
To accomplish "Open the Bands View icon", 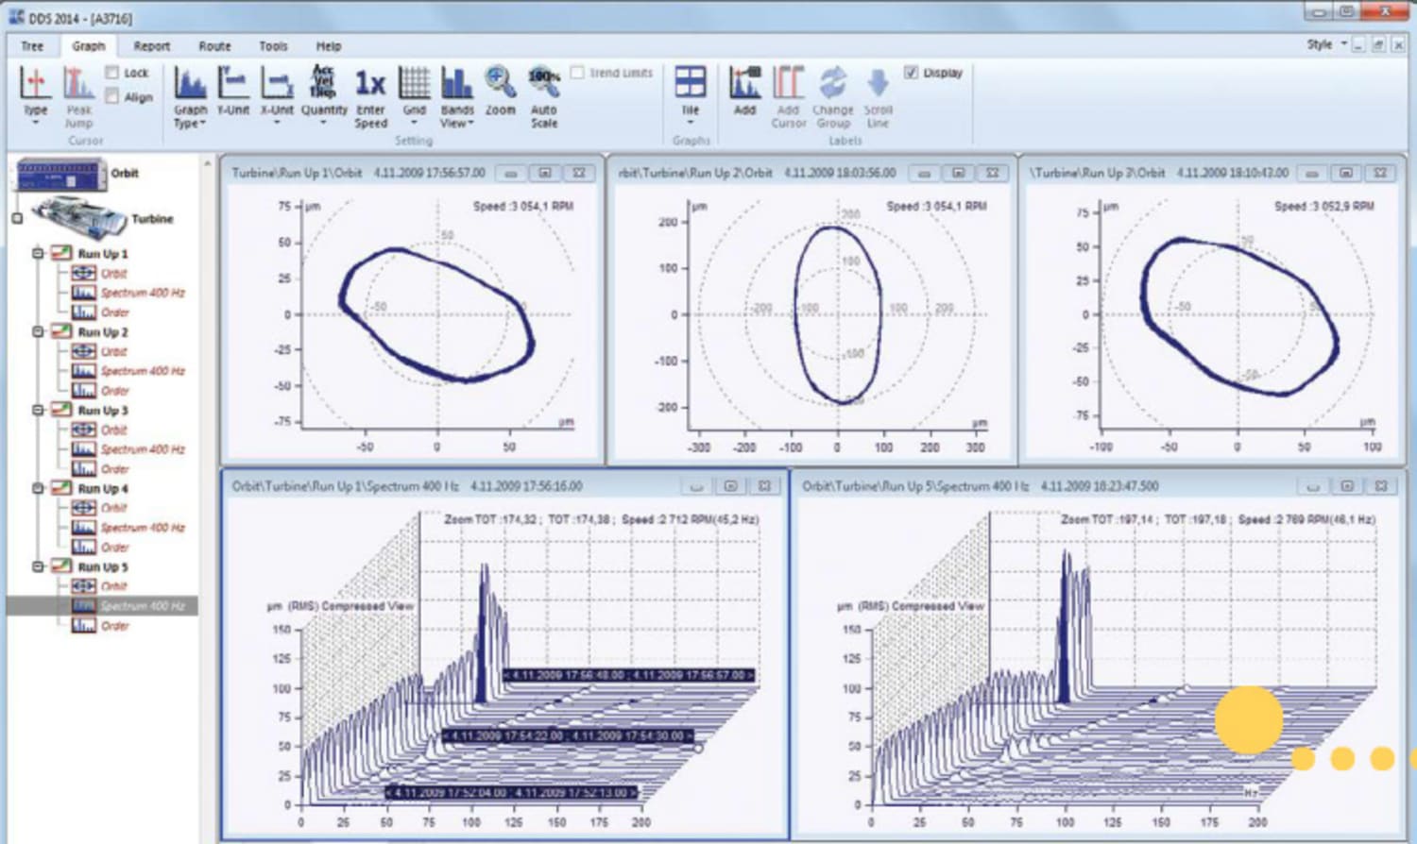I will [457, 83].
